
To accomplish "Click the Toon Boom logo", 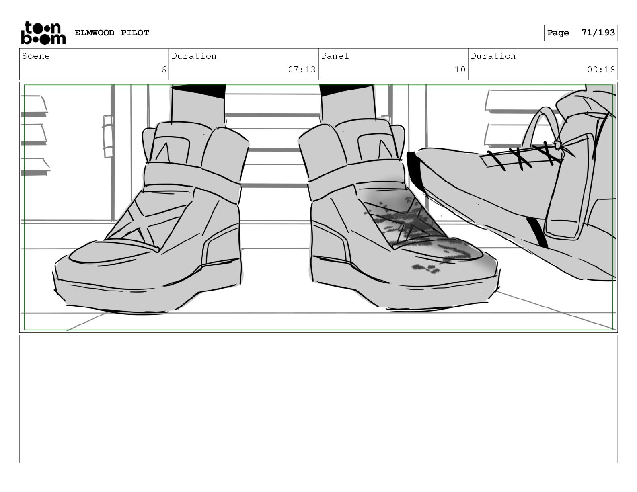I will (x=43, y=33).
